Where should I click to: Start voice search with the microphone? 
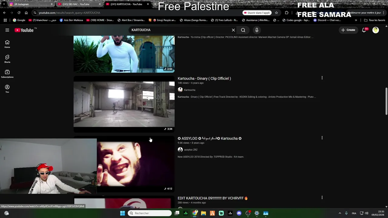257,30
